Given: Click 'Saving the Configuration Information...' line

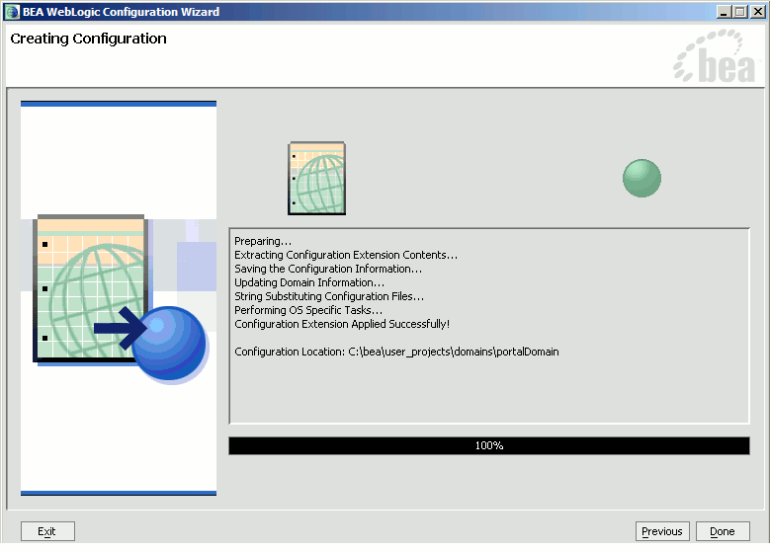Looking at the screenshot, I should 328,269.
